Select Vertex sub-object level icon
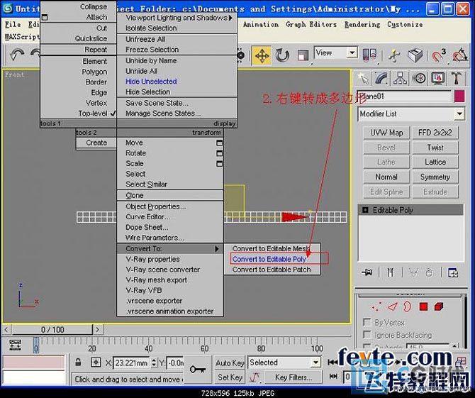The height and width of the screenshot is (398, 475). pos(376,306)
